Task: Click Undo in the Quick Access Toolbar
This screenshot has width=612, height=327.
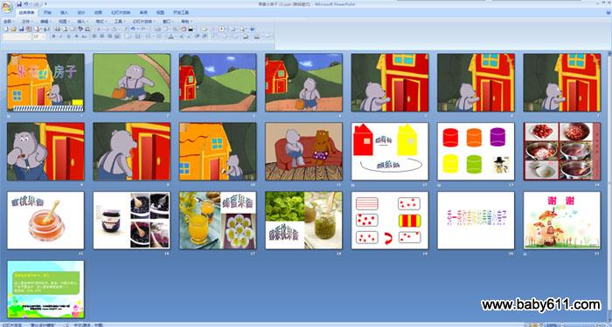Action: [26, 3]
